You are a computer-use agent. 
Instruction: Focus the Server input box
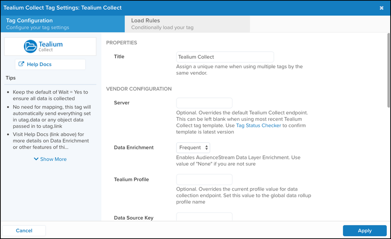tap(204, 103)
